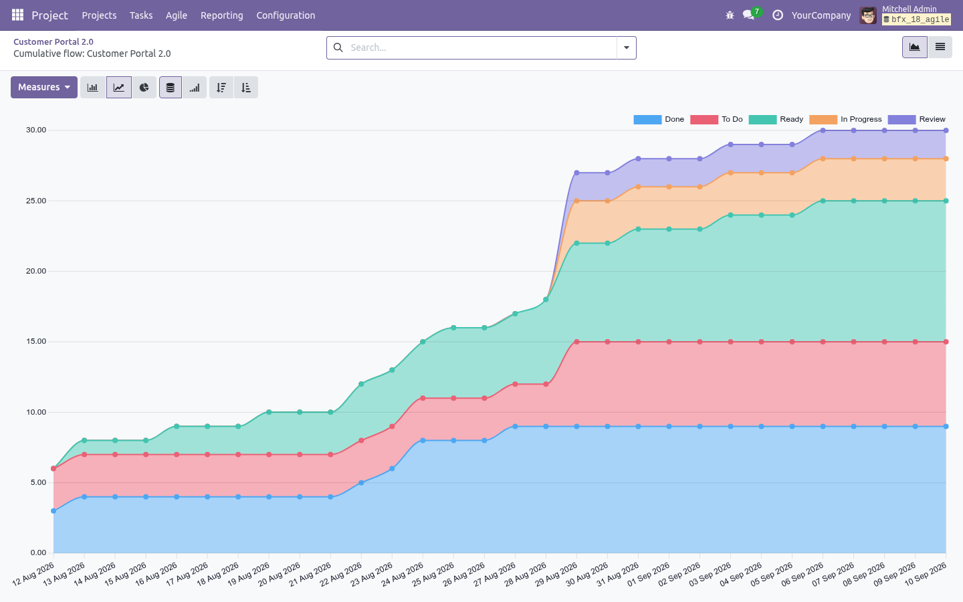Open the Reporting menu
Image resolution: width=963 pixels, height=602 pixels.
coord(222,15)
